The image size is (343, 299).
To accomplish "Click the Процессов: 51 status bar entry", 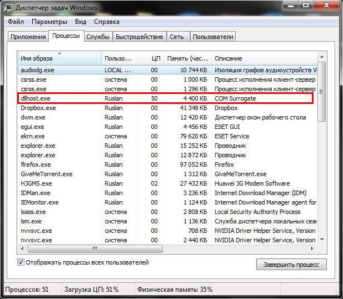I will point(27,290).
